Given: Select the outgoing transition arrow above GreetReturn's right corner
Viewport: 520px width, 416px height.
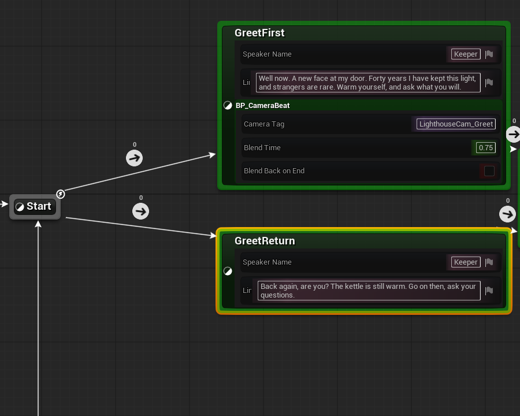Looking at the screenshot, I should coord(507,214).
